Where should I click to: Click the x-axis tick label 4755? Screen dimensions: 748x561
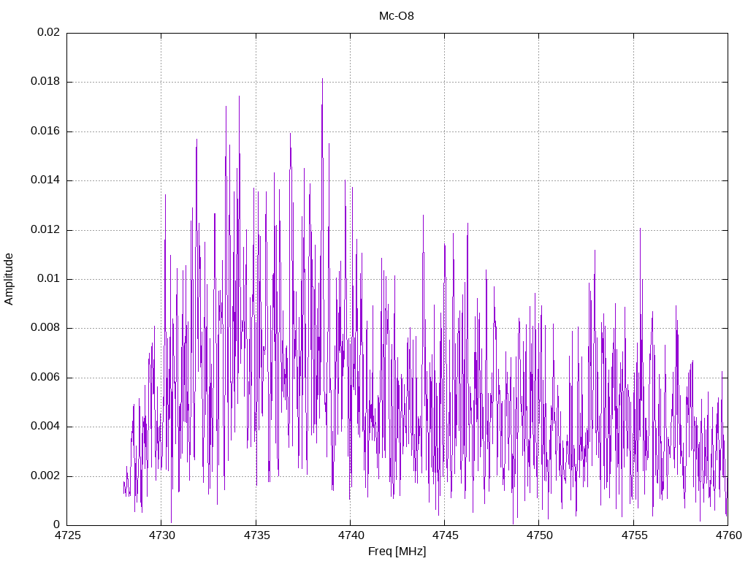click(x=634, y=535)
